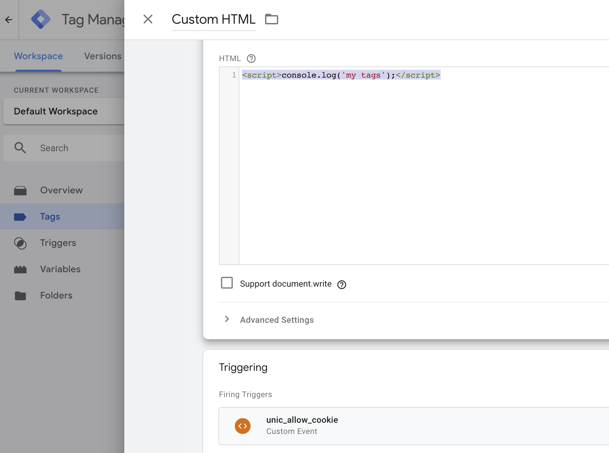Screen dimensions: 609x453
Task: Enable Support document.write checkbox
Action: [227, 283]
